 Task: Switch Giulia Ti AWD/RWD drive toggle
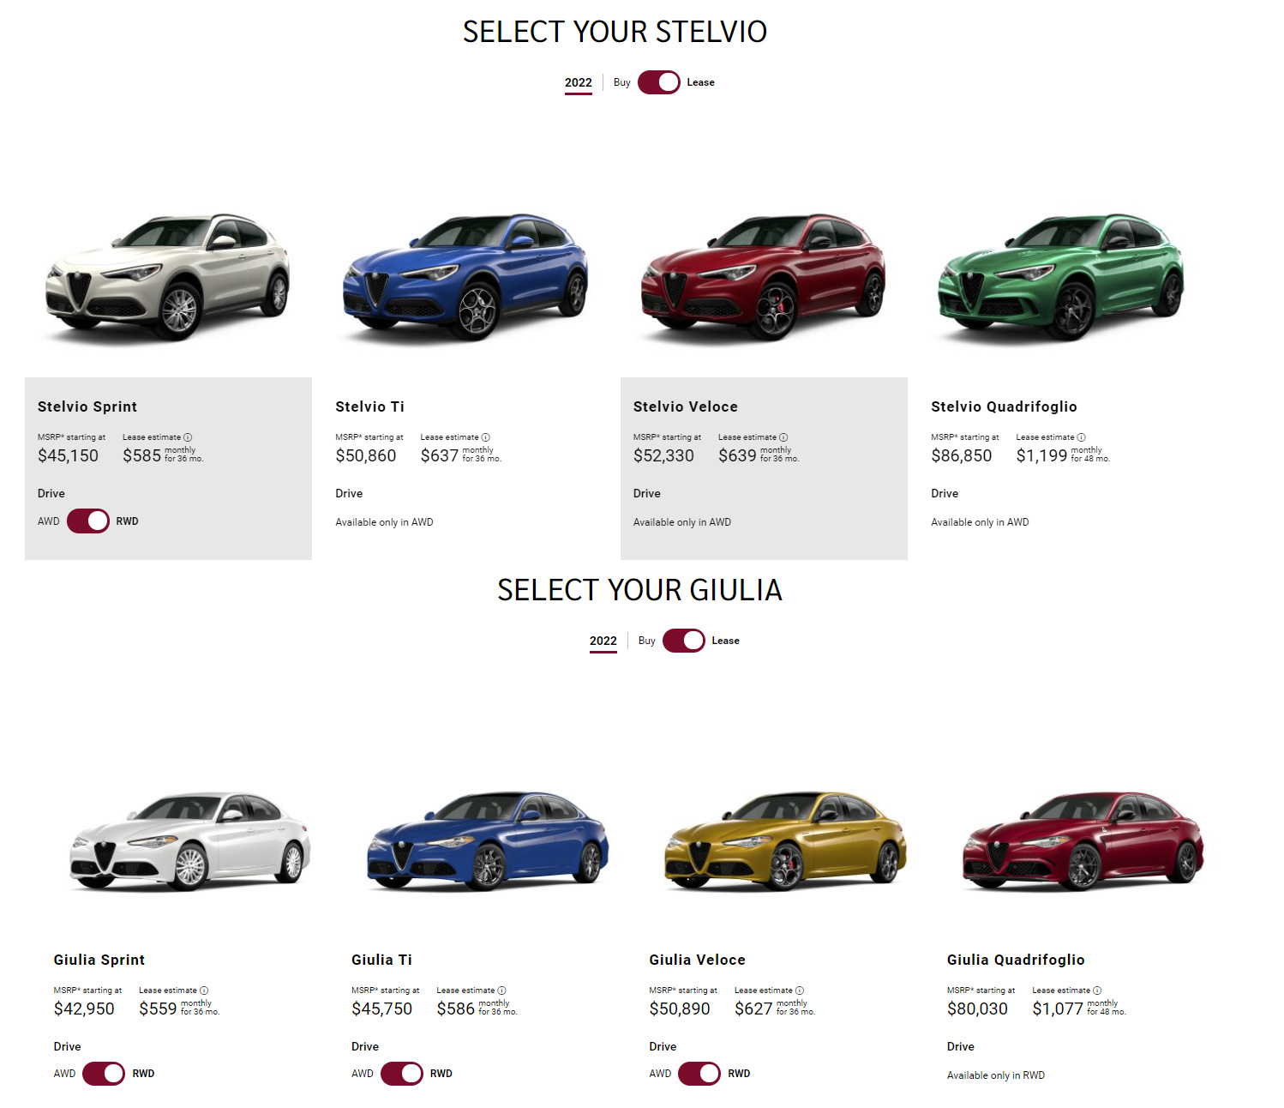click(402, 1074)
